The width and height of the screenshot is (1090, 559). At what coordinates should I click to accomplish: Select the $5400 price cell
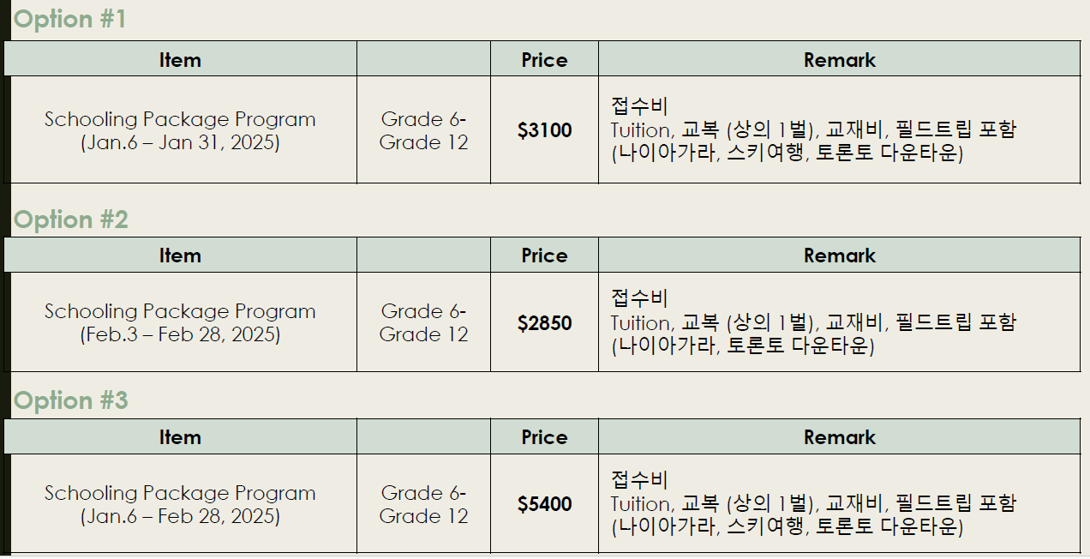pos(544,504)
